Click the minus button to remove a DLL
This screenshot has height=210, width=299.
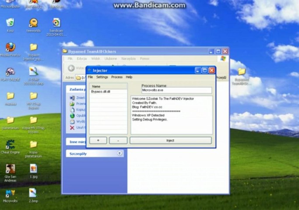(x=118, y=141)
